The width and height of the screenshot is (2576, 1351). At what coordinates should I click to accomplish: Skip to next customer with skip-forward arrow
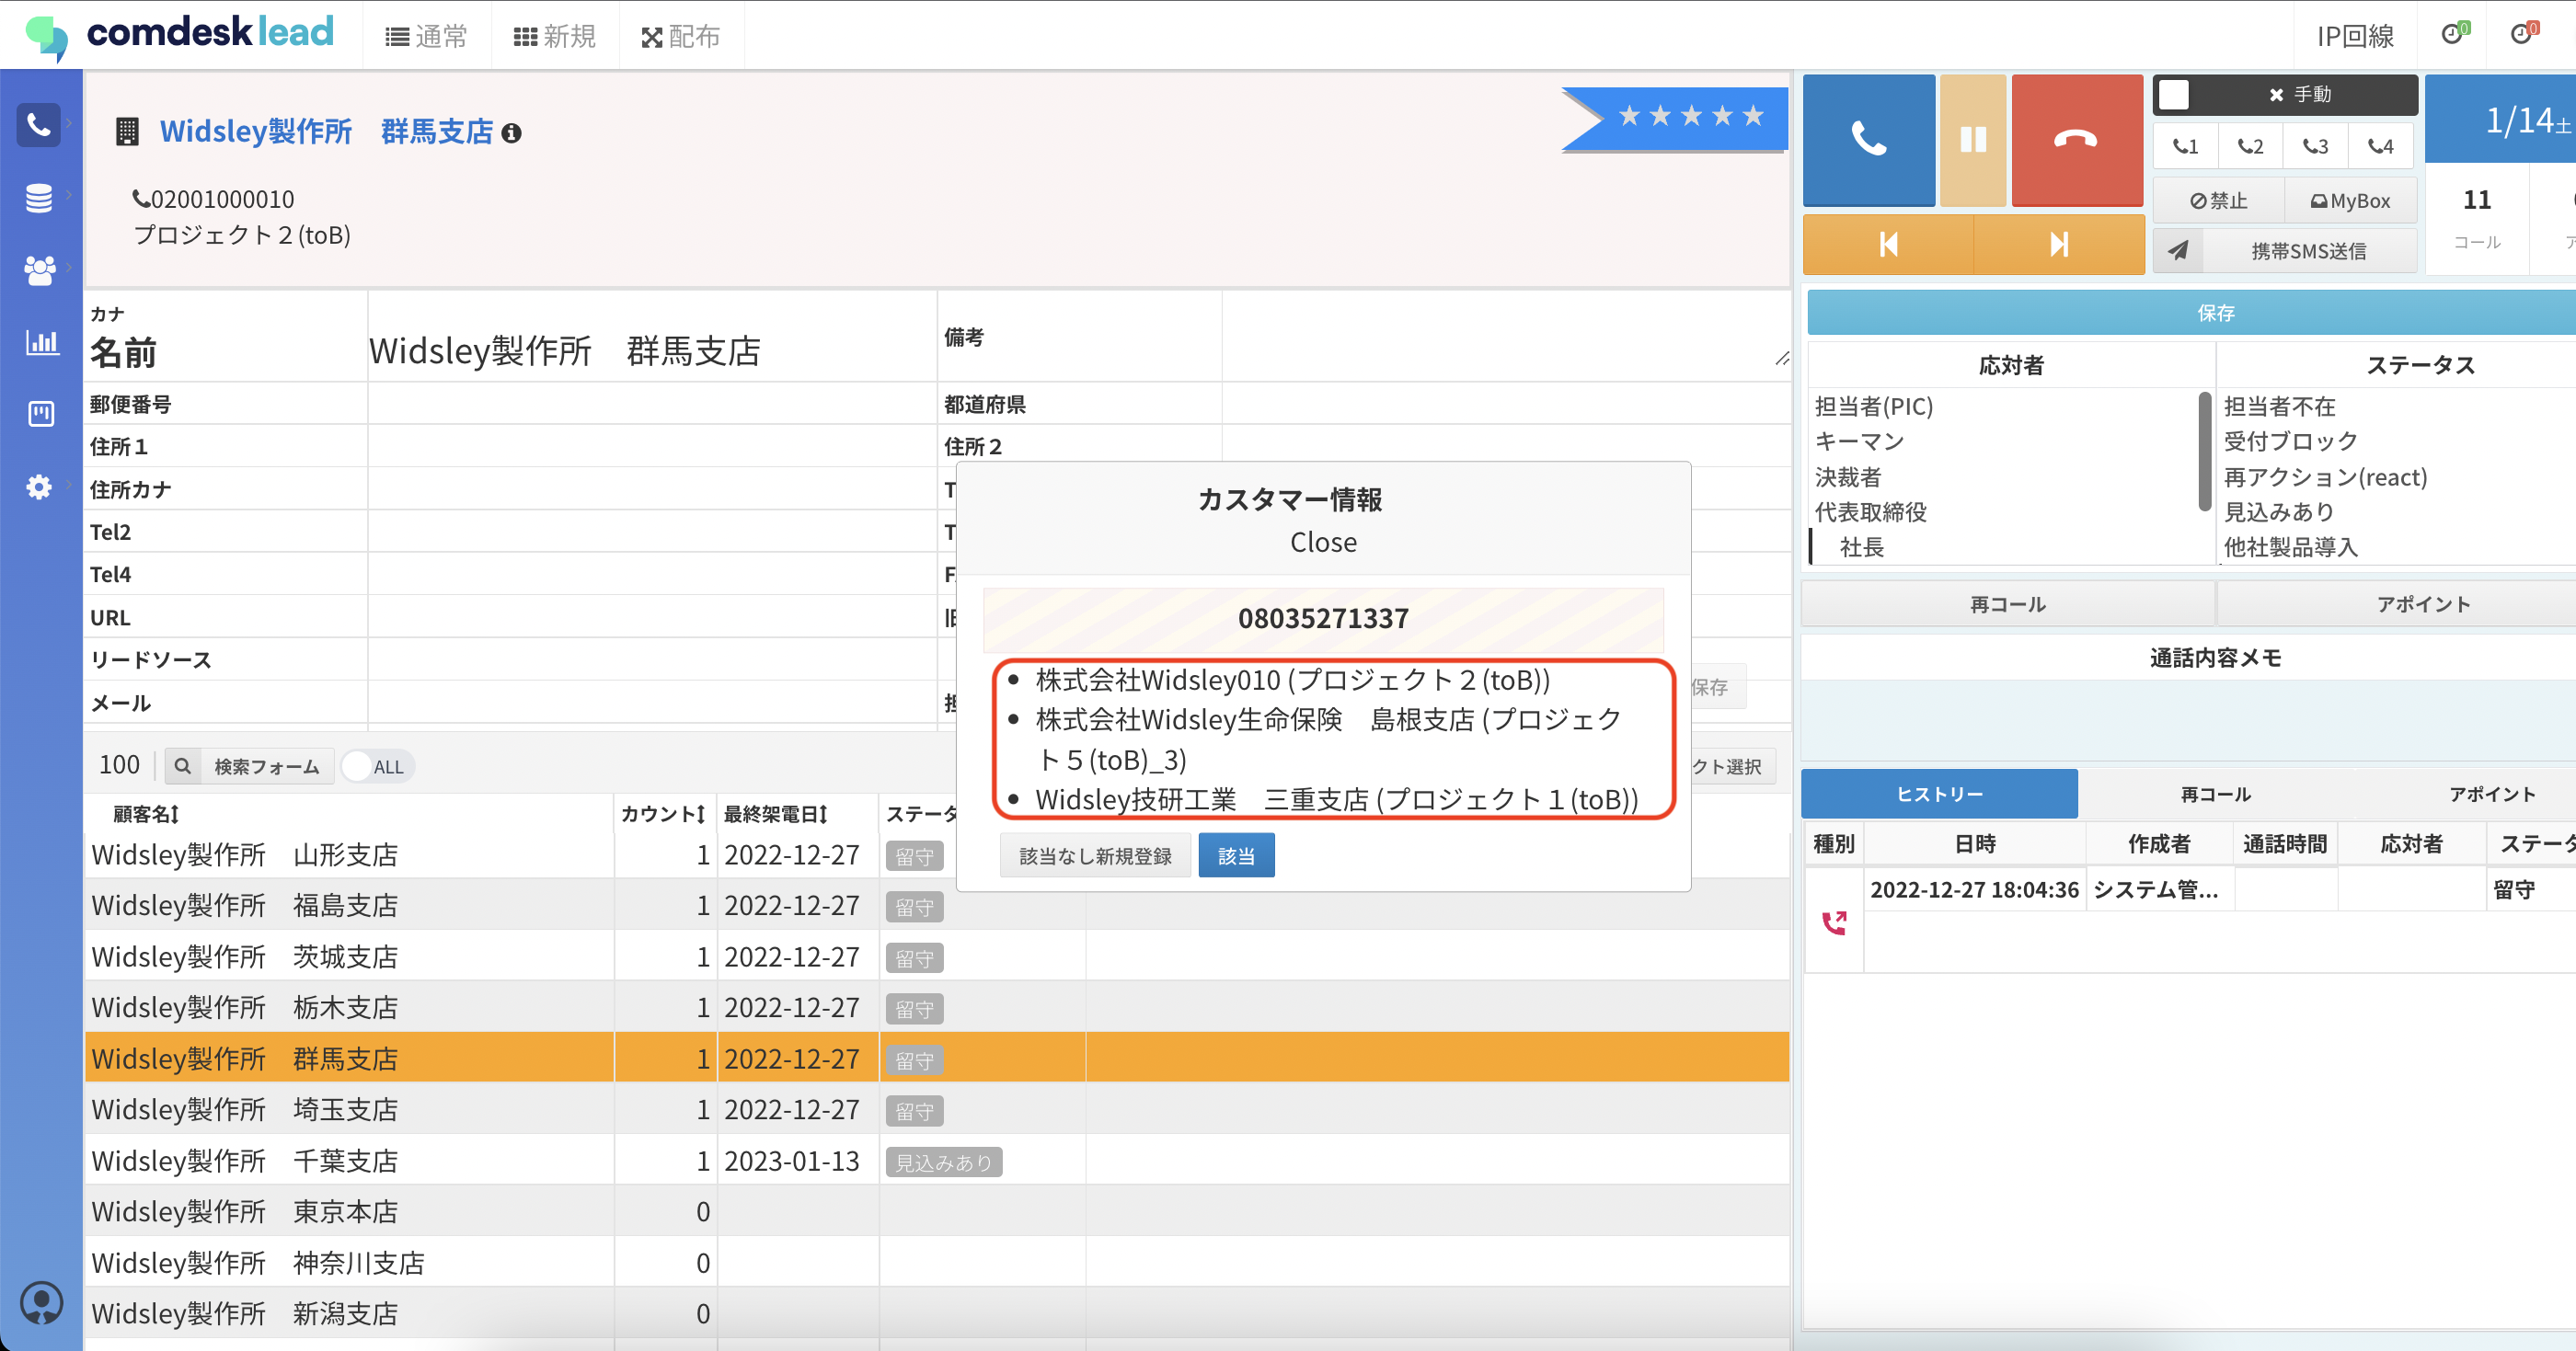point(2058,244)
